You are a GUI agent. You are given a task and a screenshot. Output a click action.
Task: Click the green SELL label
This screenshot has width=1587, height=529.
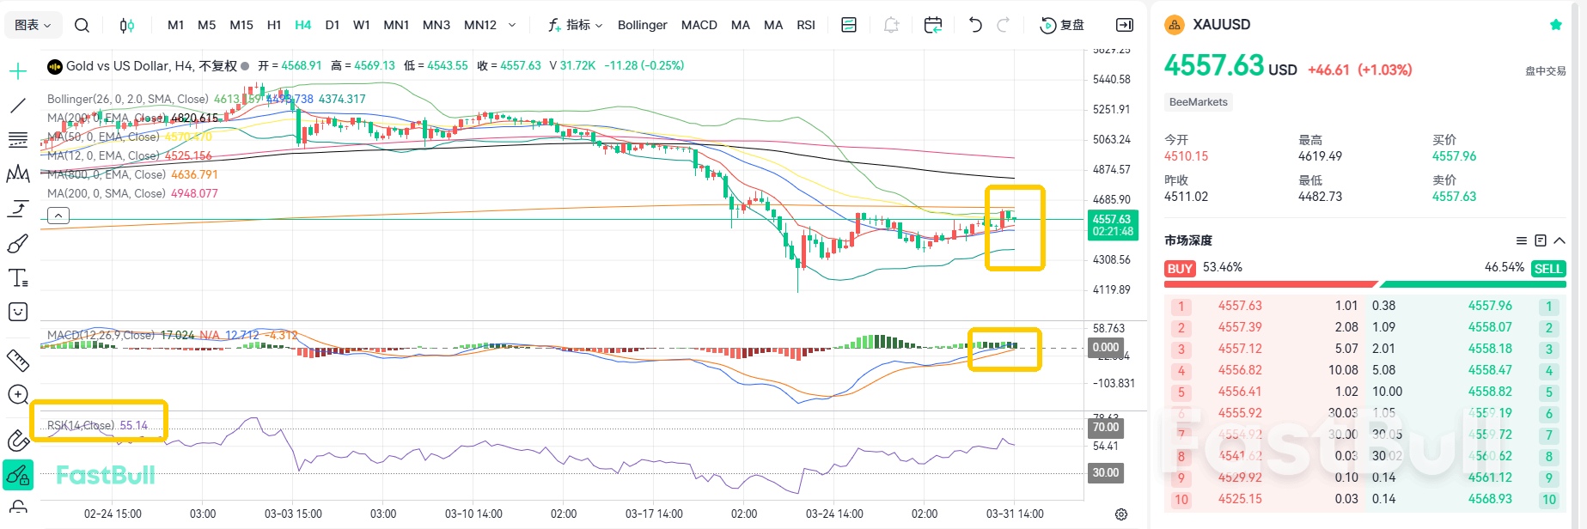[1547, 269]
